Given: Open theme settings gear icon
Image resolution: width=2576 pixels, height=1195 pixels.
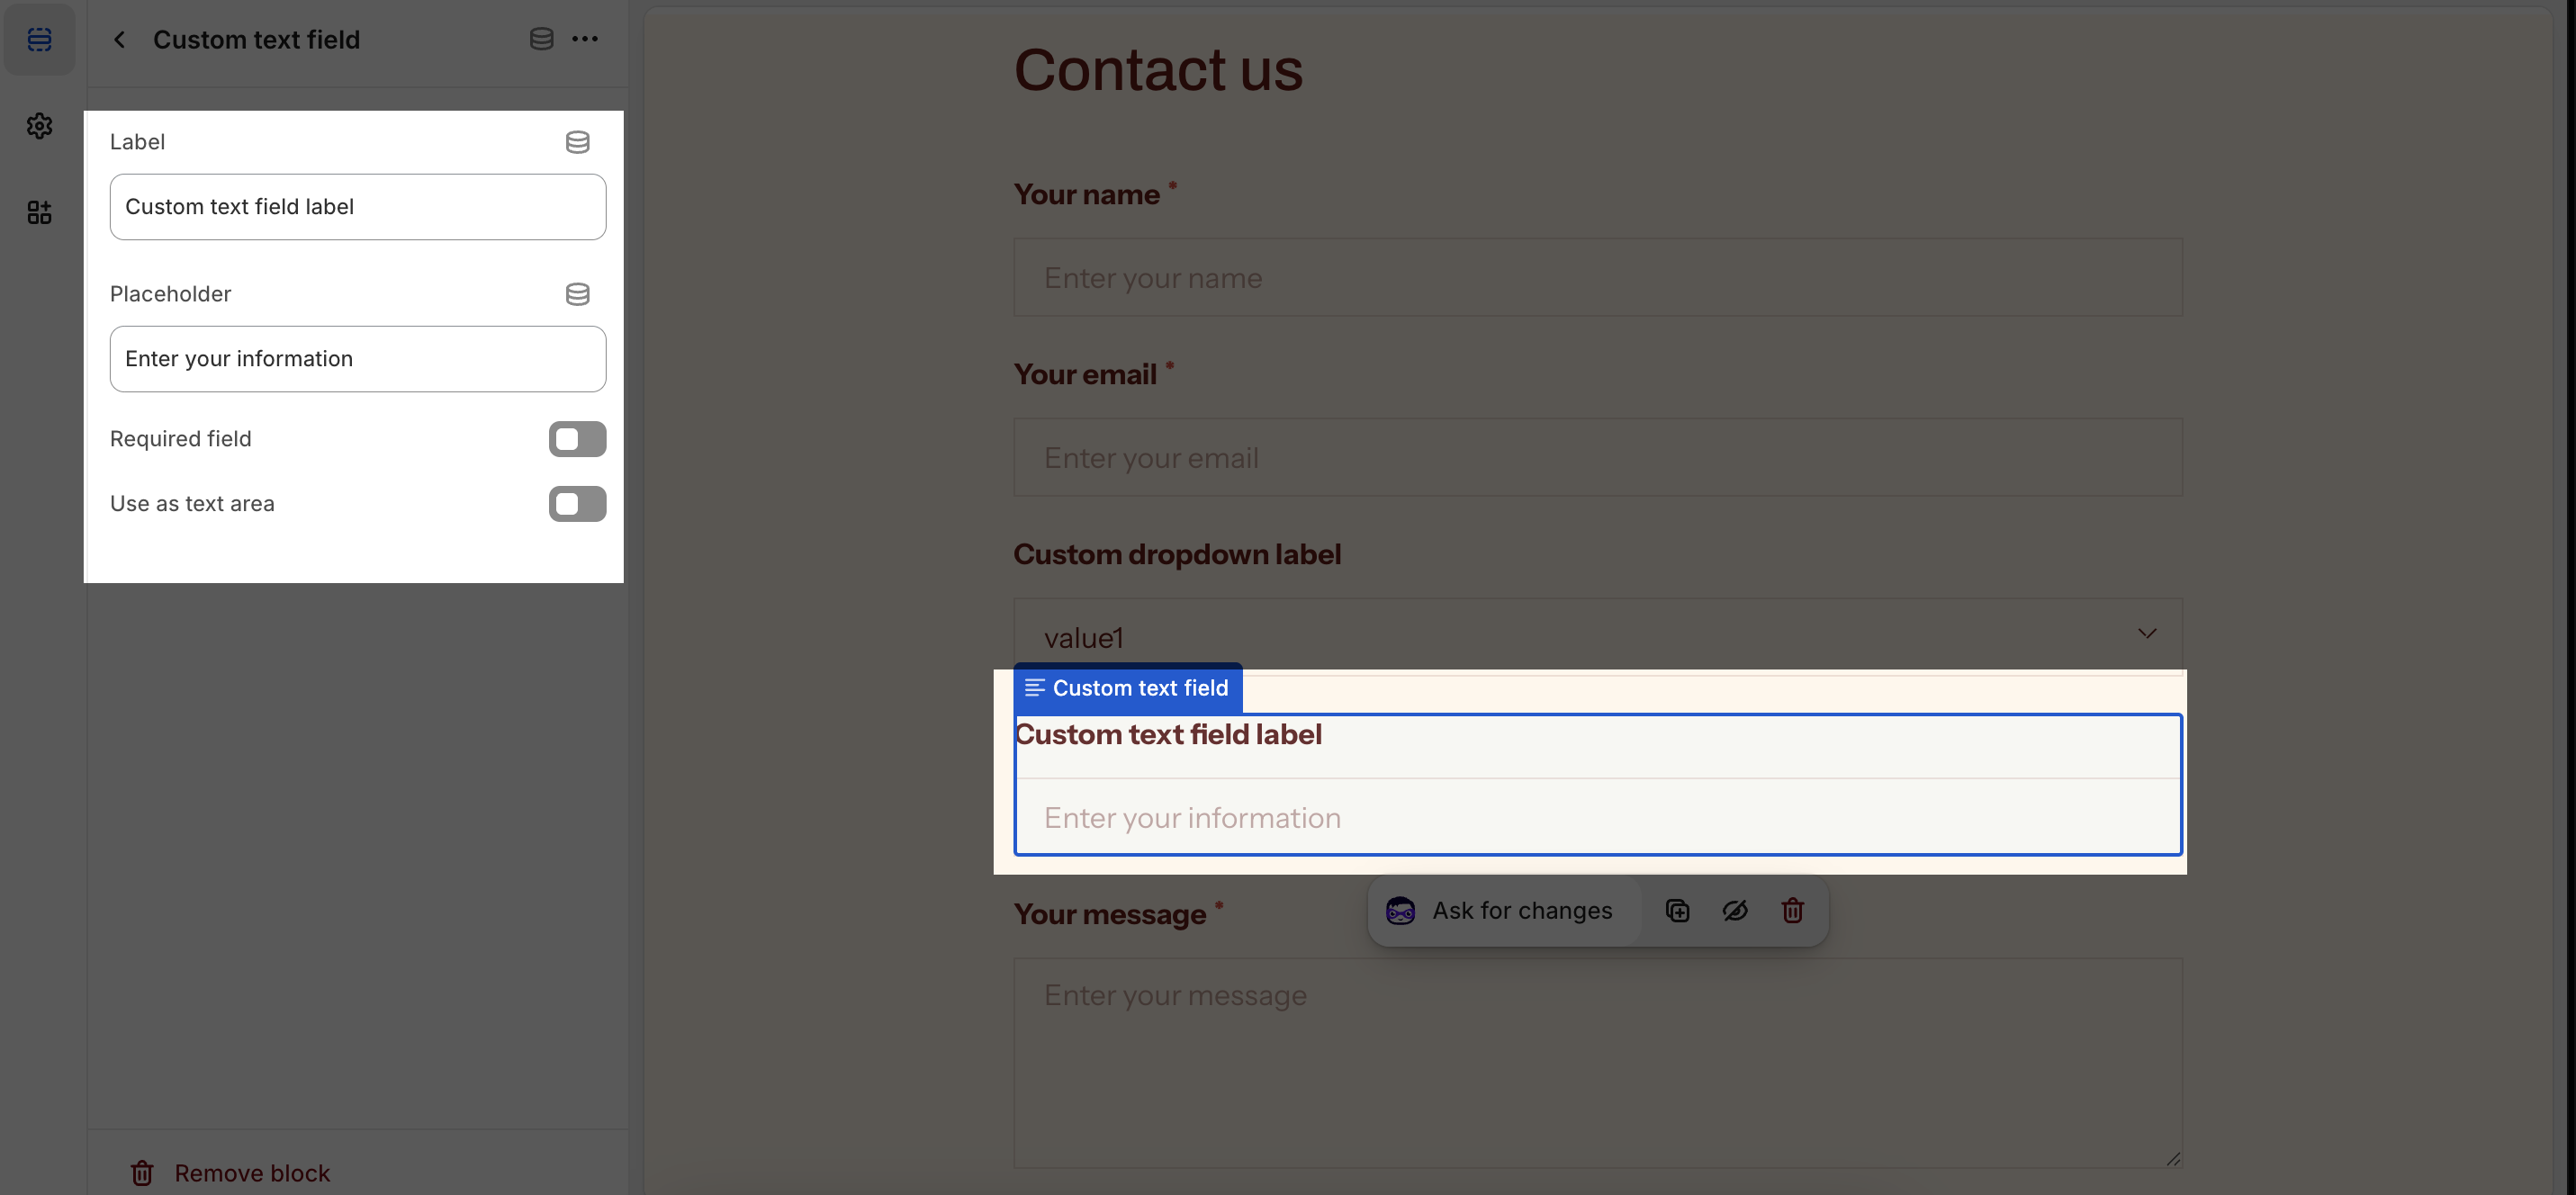Looking at the screenshot, I should 39,126.
